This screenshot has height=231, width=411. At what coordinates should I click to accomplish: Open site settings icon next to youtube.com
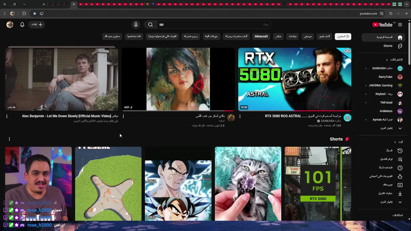[x=381, y=13]
